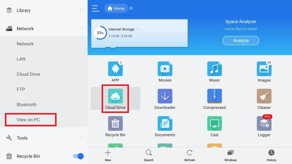Launch the Cleaner tool

(x=264, y=96)
